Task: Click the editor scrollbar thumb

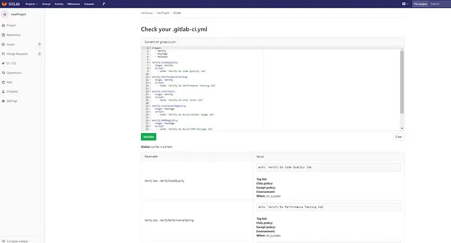Action: tap(402, 82)
